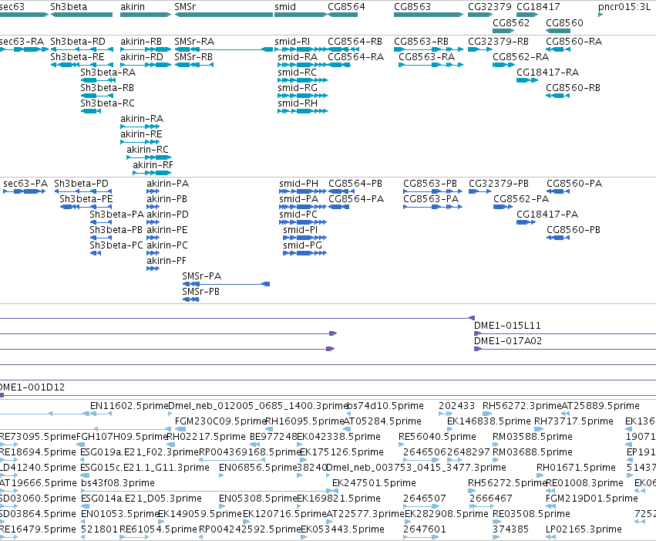The image size is (656, 541).
Task: Click the akirin-RB transcript label
Action: coord(141,42)
